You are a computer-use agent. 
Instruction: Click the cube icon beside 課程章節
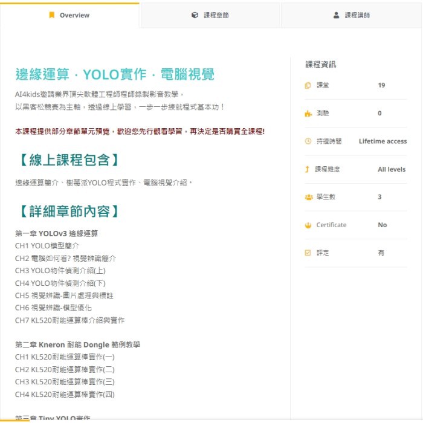195,15
